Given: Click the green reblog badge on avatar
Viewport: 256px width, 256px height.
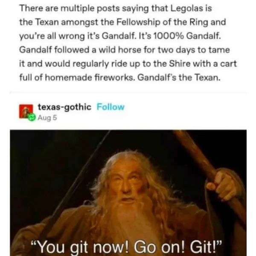Looking at the screenshot, I should tap(32, 117).
